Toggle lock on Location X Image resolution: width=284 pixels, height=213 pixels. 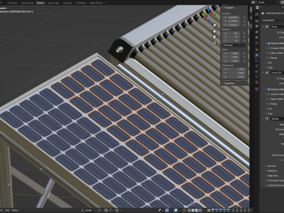pyautogui.click(x=244, y=17)
